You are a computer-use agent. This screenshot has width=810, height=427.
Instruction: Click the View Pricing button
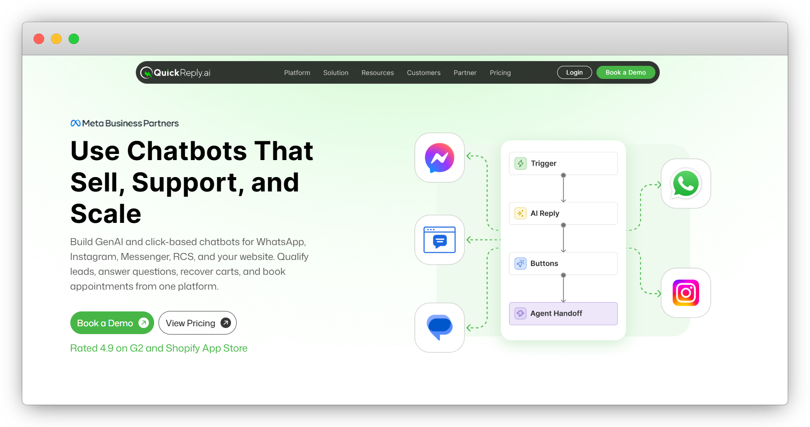click(197, 323)
